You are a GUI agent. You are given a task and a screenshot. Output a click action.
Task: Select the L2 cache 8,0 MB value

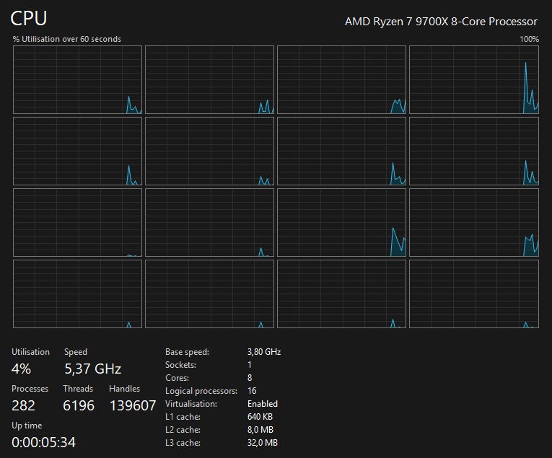tap(260, 430)
